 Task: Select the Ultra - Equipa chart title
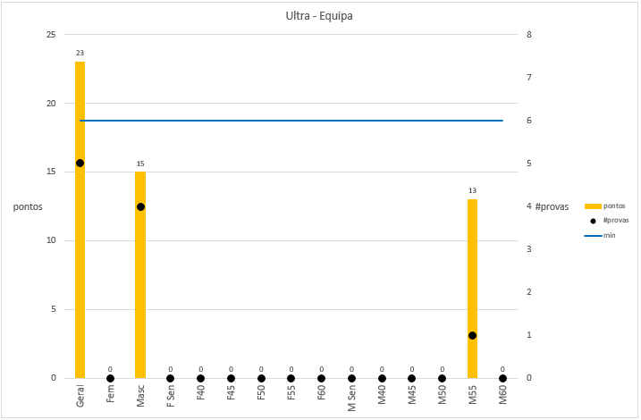click(319, 16)
